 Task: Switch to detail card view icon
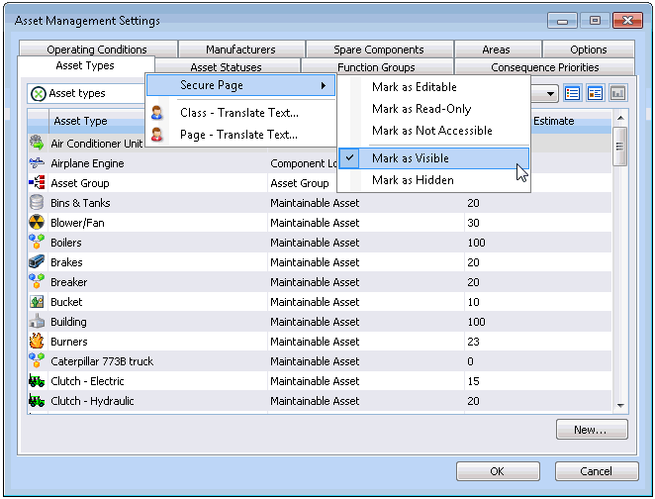click(x=595, y=93)
